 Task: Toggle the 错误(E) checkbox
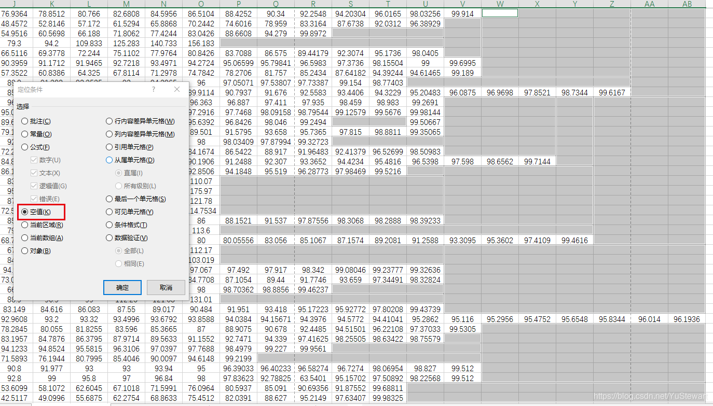45,199
